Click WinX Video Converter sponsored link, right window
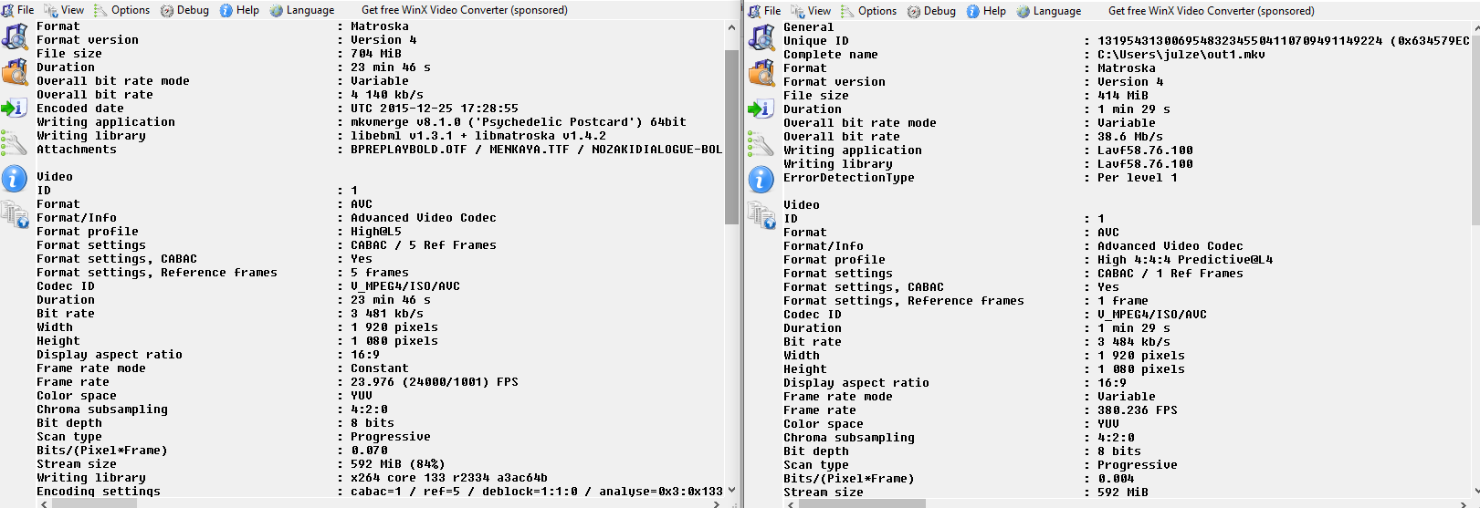This screenshot has height=508, width=1480. click(x=1211, y=11)
